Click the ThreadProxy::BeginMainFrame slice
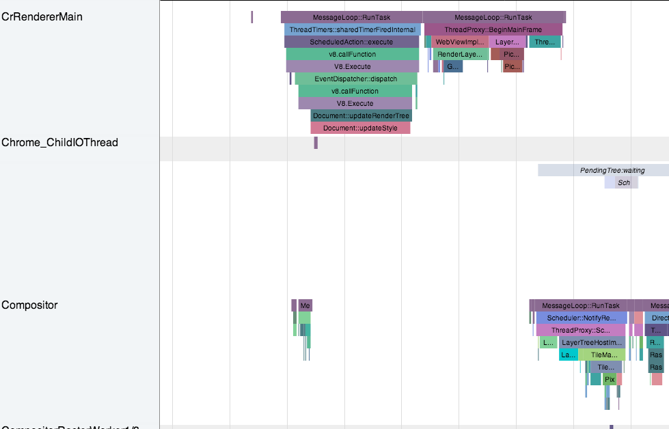 493,30
